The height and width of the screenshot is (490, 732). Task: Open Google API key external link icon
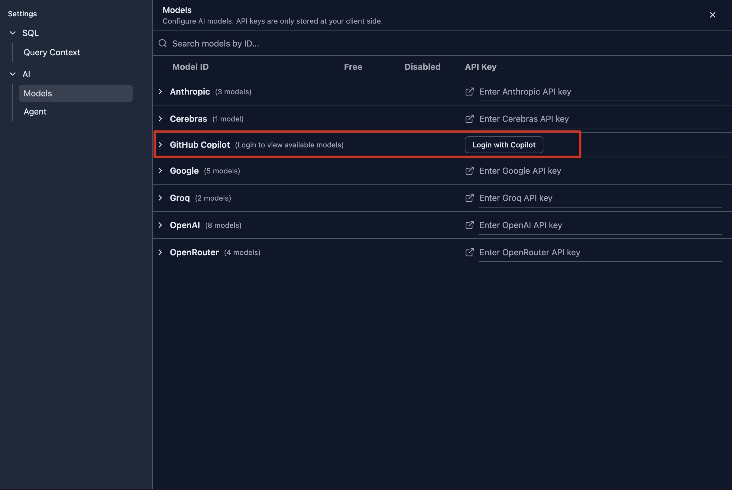tap(469, 171)
